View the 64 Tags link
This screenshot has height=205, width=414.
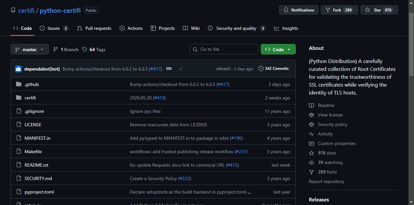point(94,50)
